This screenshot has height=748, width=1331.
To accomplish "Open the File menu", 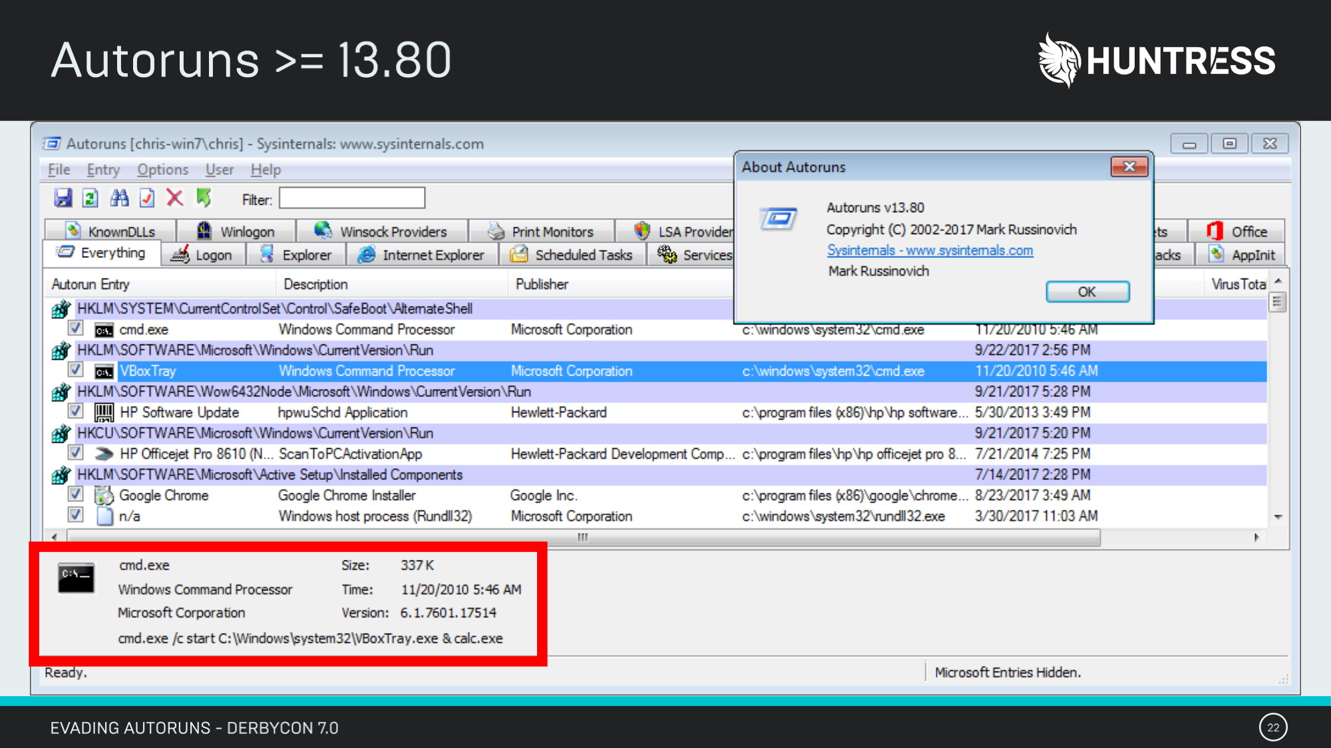I will [59, 170].
